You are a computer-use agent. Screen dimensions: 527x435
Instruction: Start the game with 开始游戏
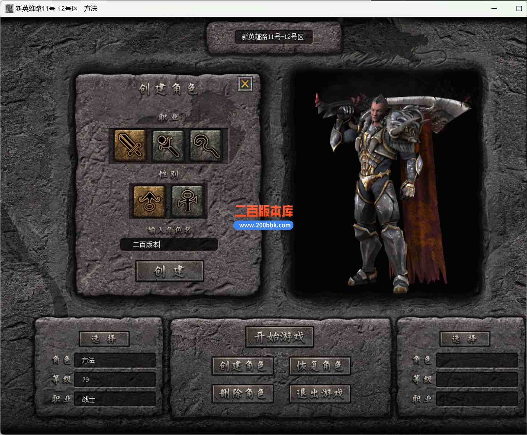279,337
